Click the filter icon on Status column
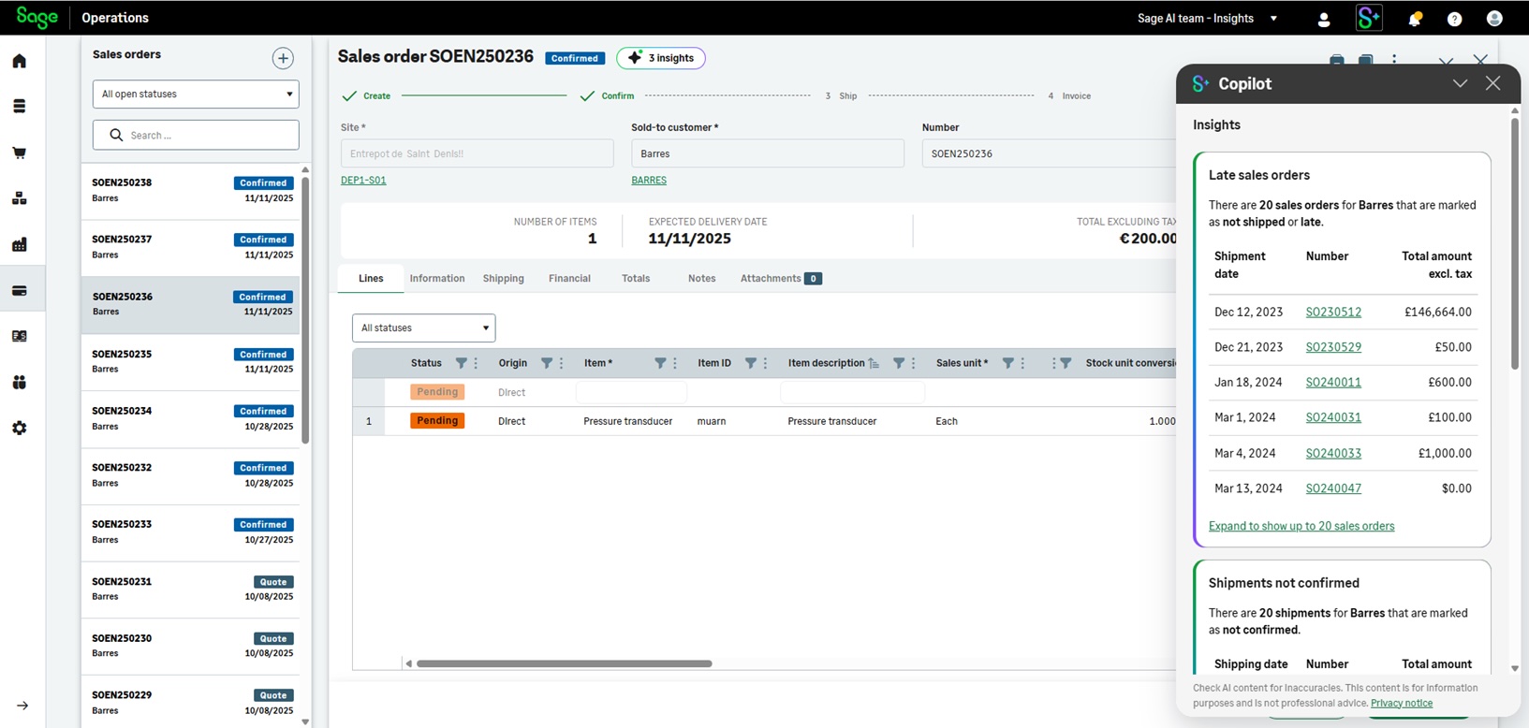The width and height of the screenshot is (1529, 728). [x=461, y=363]
